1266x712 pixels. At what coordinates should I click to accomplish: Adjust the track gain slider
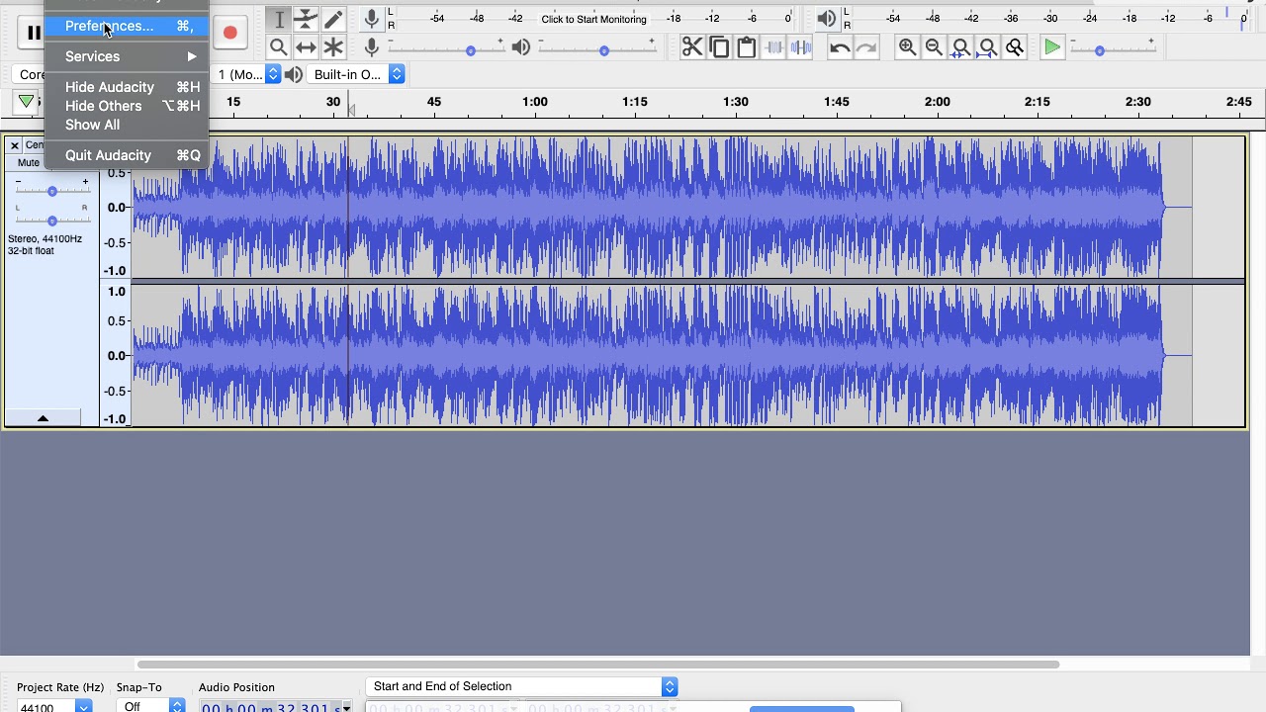[51, 189]
